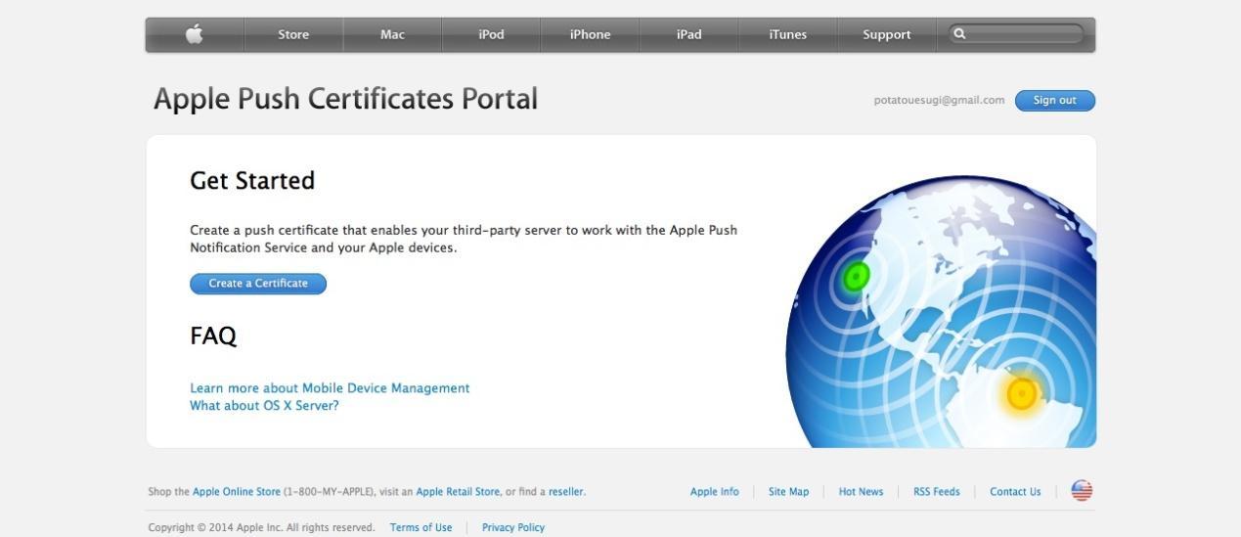Follow the Apple Retail Store link
Image resolution: width=1241 pixels, height=537 pixels.
tap(458, 492)
